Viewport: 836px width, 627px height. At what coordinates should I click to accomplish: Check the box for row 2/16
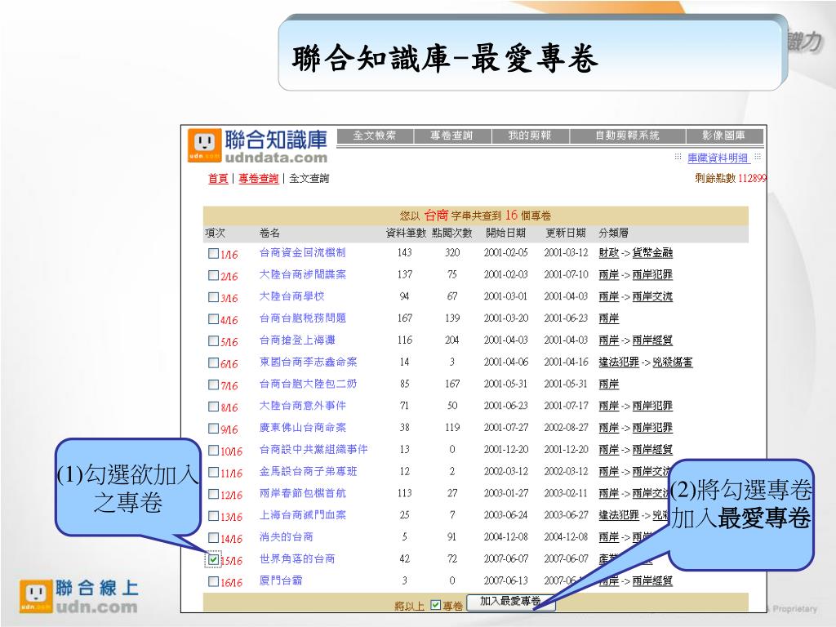(x=213, y=275)
